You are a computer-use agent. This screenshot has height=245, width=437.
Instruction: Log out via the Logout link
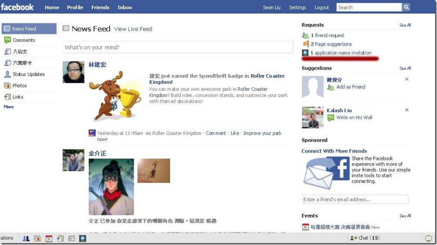click(322, 8)
